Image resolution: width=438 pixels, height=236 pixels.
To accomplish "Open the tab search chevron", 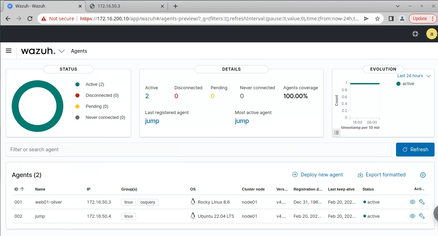I will [x=398, y=6].
